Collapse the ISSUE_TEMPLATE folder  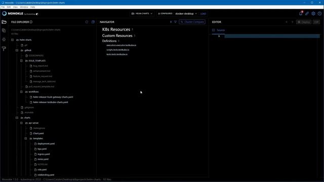tap(21, 61)
